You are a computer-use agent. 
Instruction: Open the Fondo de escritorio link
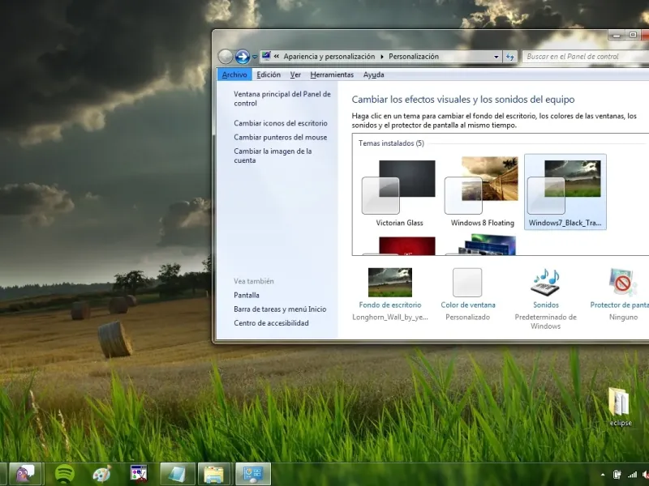(390, 305)
